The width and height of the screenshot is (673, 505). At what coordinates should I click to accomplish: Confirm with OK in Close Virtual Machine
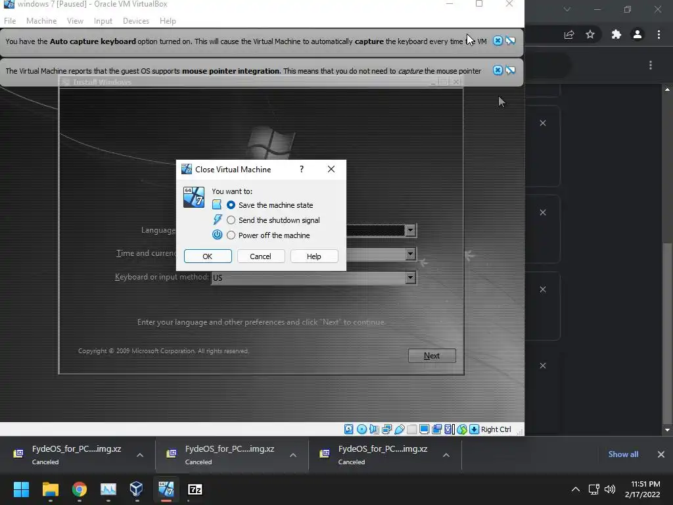pyautogui.click(x=208, y=256)
